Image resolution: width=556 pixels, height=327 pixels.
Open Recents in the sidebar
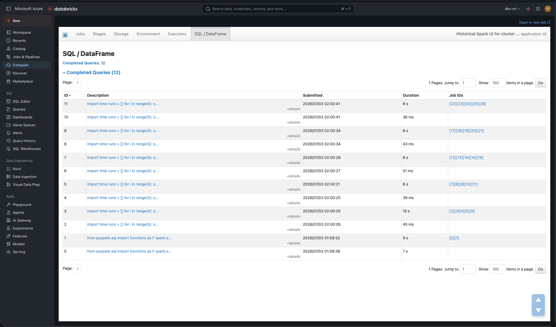tap(27, 40)
